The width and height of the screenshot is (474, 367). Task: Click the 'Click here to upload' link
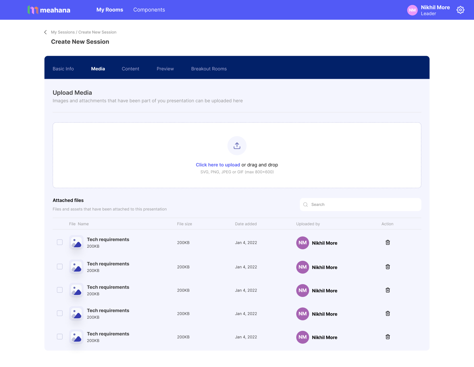pyautogui.click(x=218, y=165)
